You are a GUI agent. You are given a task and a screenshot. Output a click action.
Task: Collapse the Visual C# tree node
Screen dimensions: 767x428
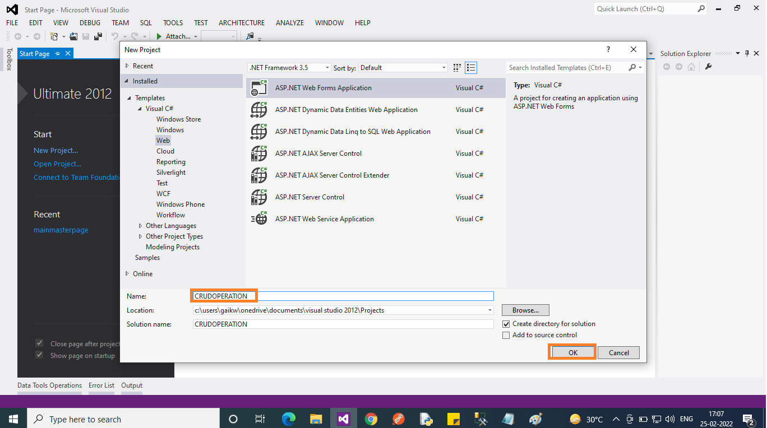(140, 109)
